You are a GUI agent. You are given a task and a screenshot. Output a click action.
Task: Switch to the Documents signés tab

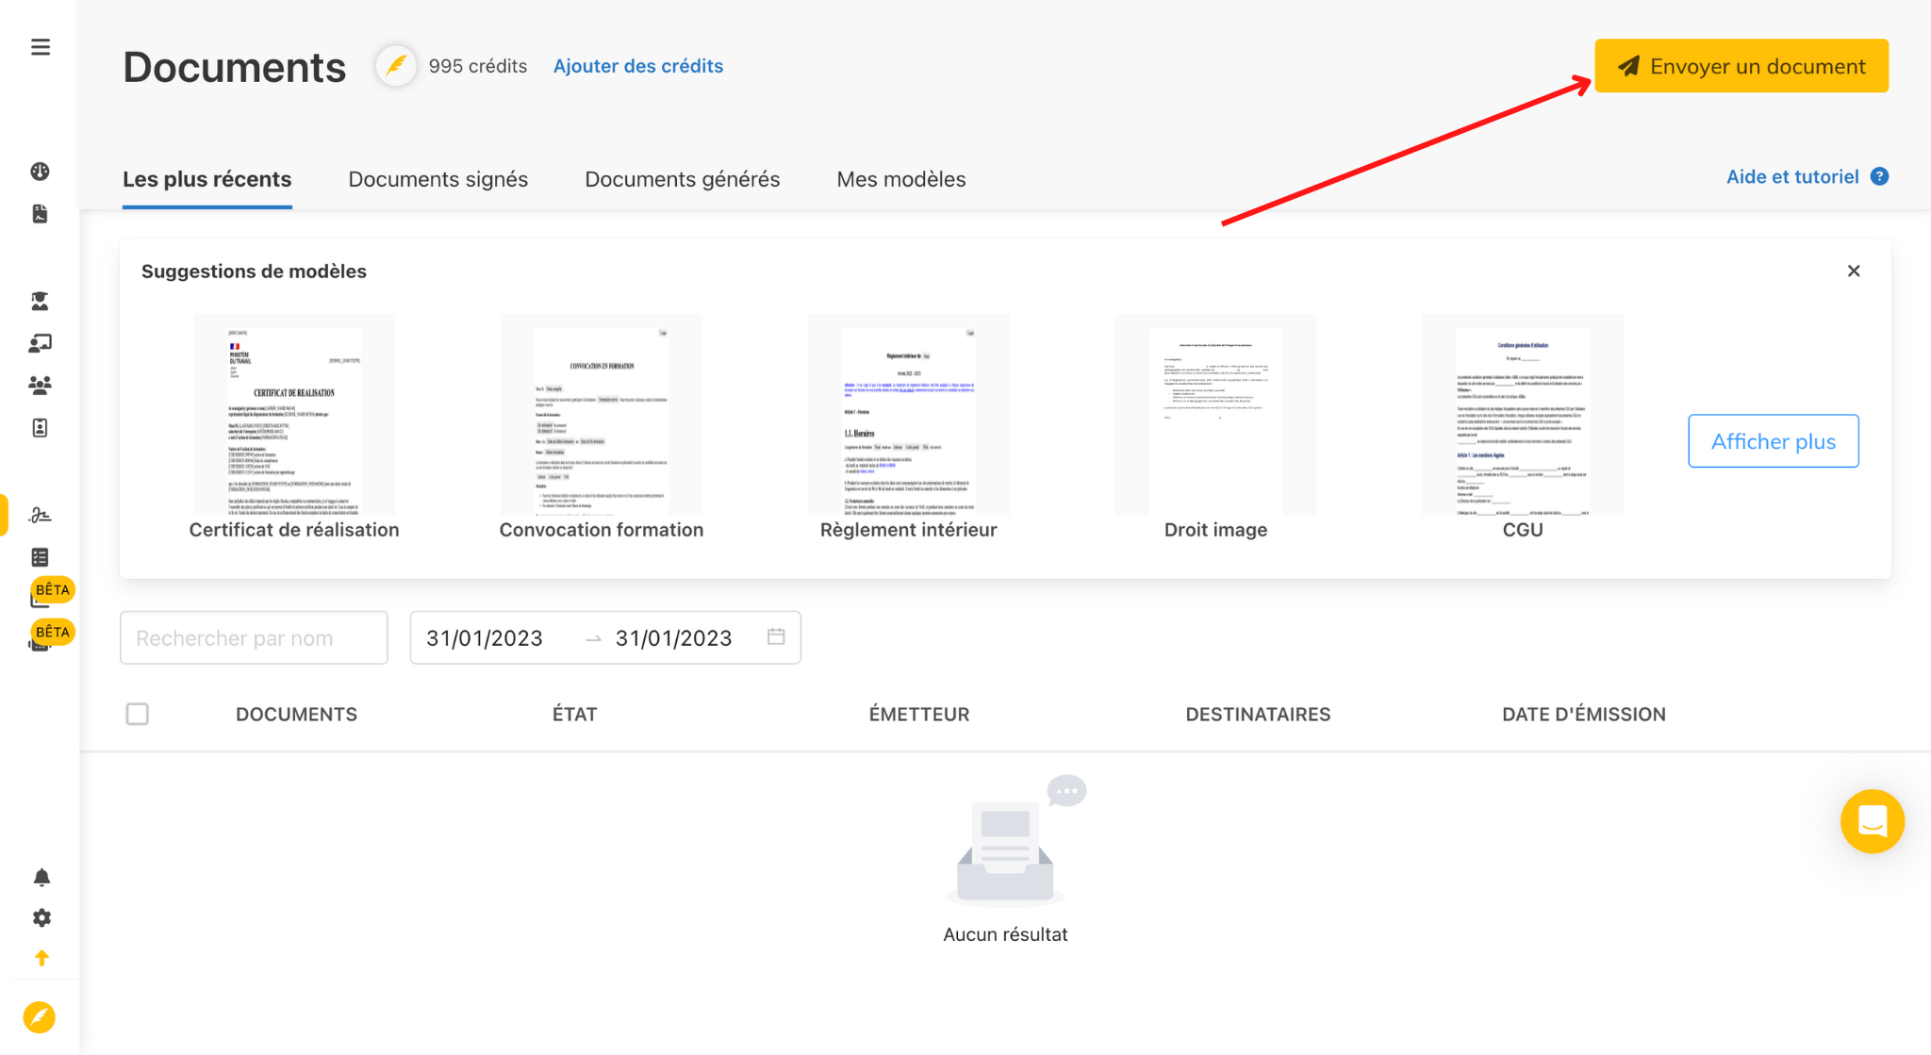(x=438, y=179)
